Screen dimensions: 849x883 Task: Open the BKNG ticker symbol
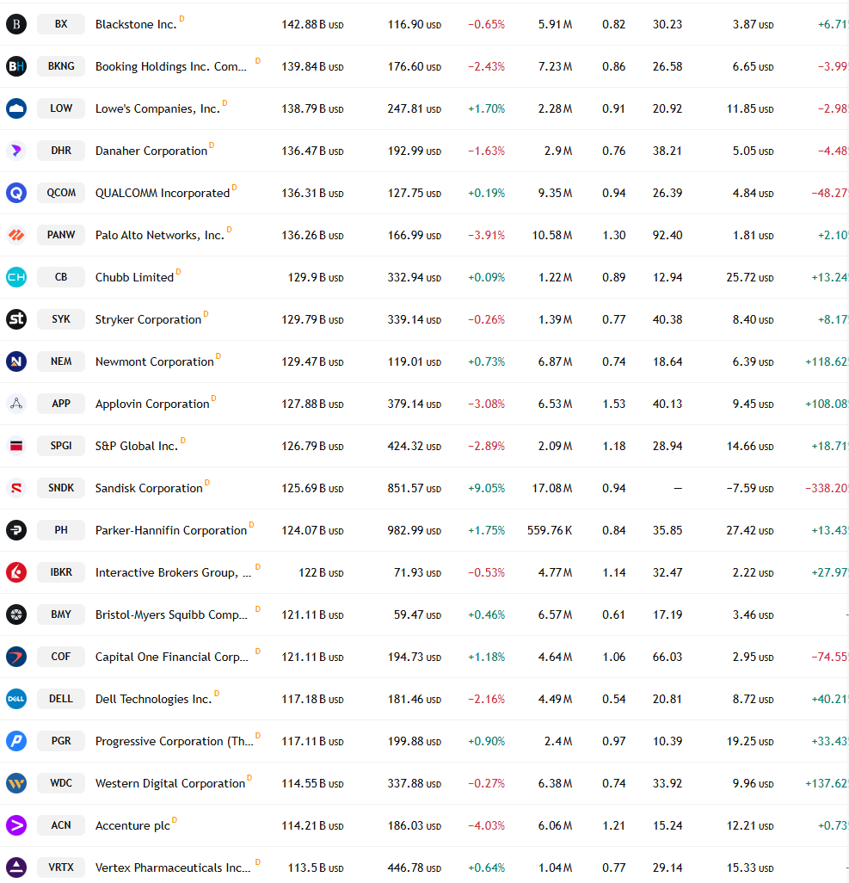pyautogui.click(x=61, y=66)
